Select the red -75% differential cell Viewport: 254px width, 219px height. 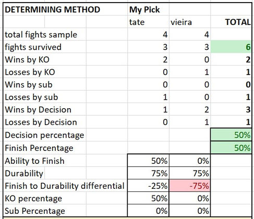(190, 186)
